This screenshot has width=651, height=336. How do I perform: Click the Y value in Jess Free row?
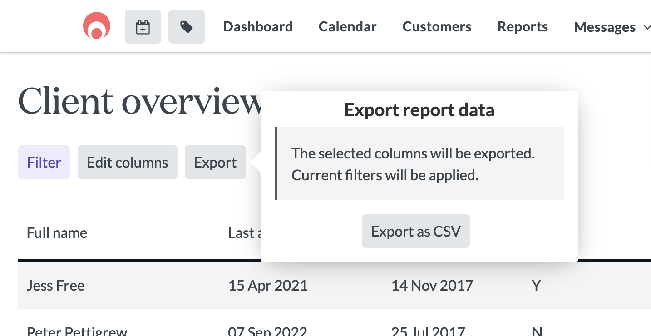tap(536, 286)
